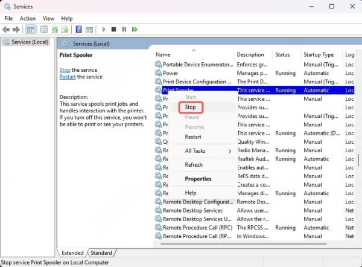The image size is (362, 267).
Task: Toggle the Show/Hide Console Tree icon
Action: [31, 30]
